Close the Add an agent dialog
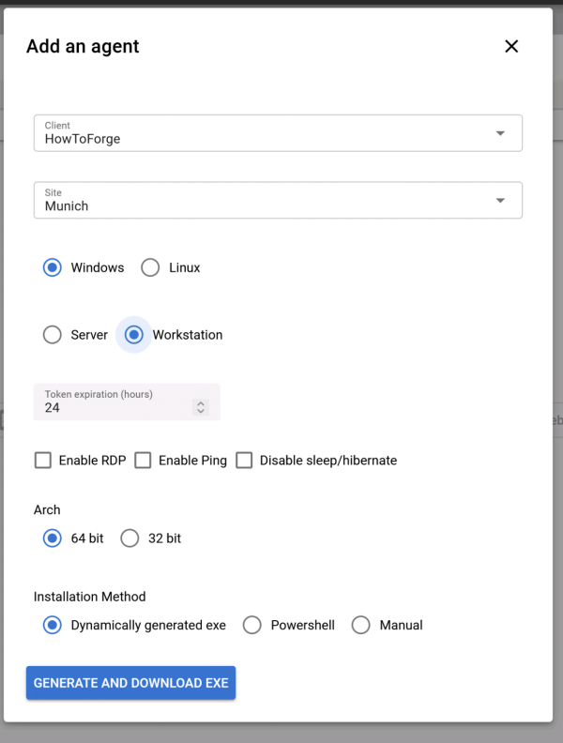563x743 pixels. coord(511,46)
